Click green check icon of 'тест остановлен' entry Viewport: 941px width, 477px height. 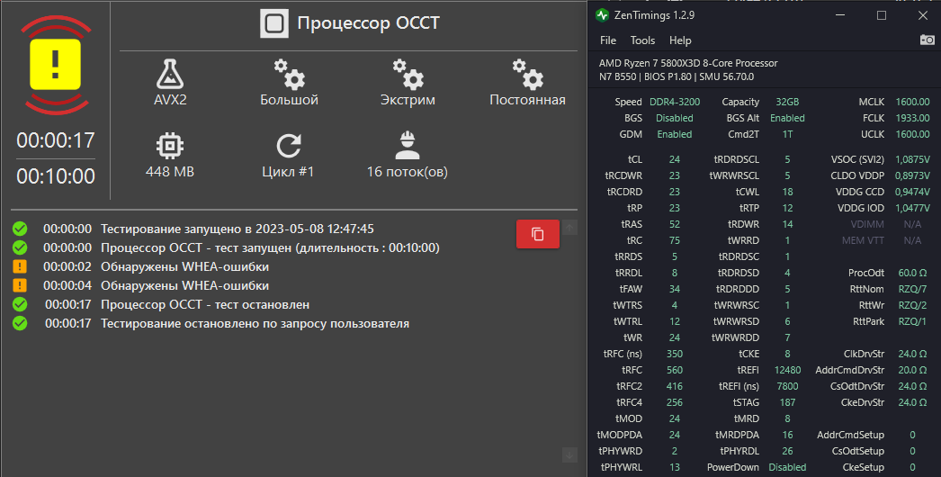[x=20, y=304]
